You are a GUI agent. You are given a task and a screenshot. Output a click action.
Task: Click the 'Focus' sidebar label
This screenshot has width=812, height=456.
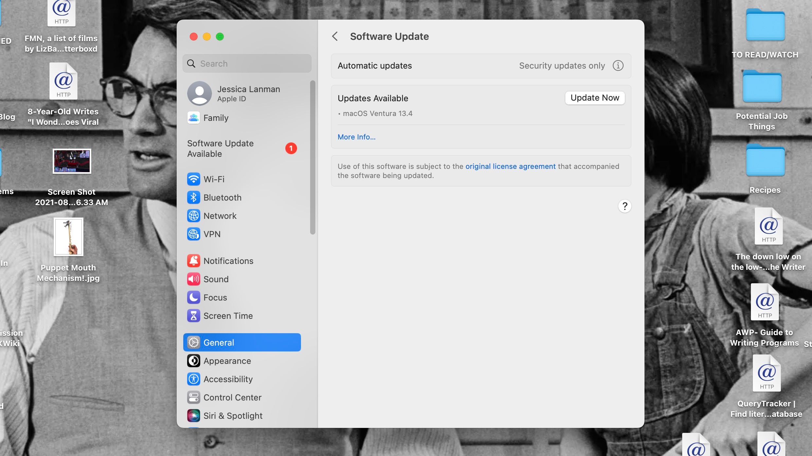215,297
